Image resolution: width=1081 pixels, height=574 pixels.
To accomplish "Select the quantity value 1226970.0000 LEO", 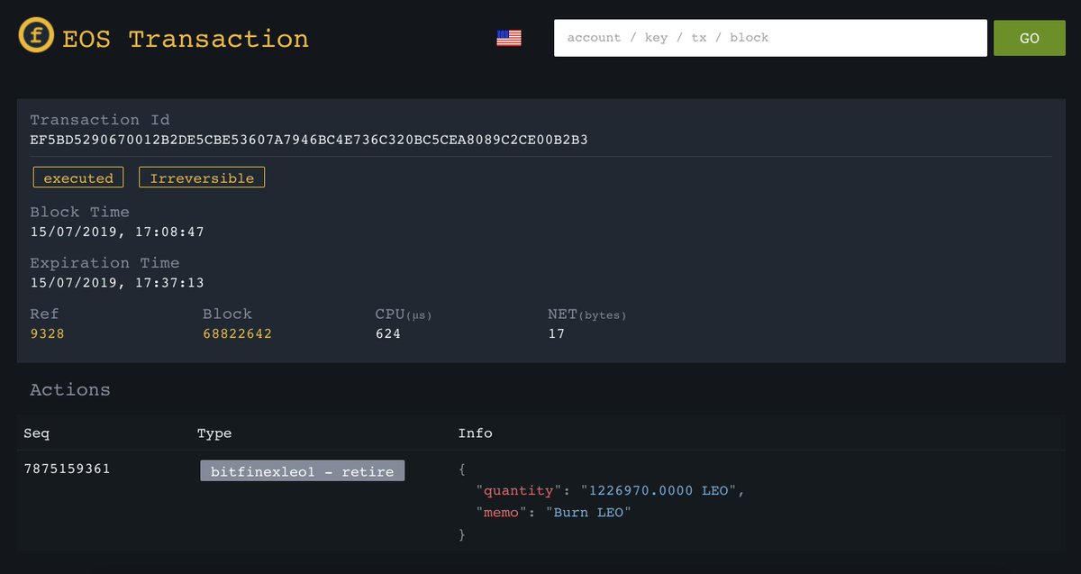I will pyautogui.click(x=660, y=491).
